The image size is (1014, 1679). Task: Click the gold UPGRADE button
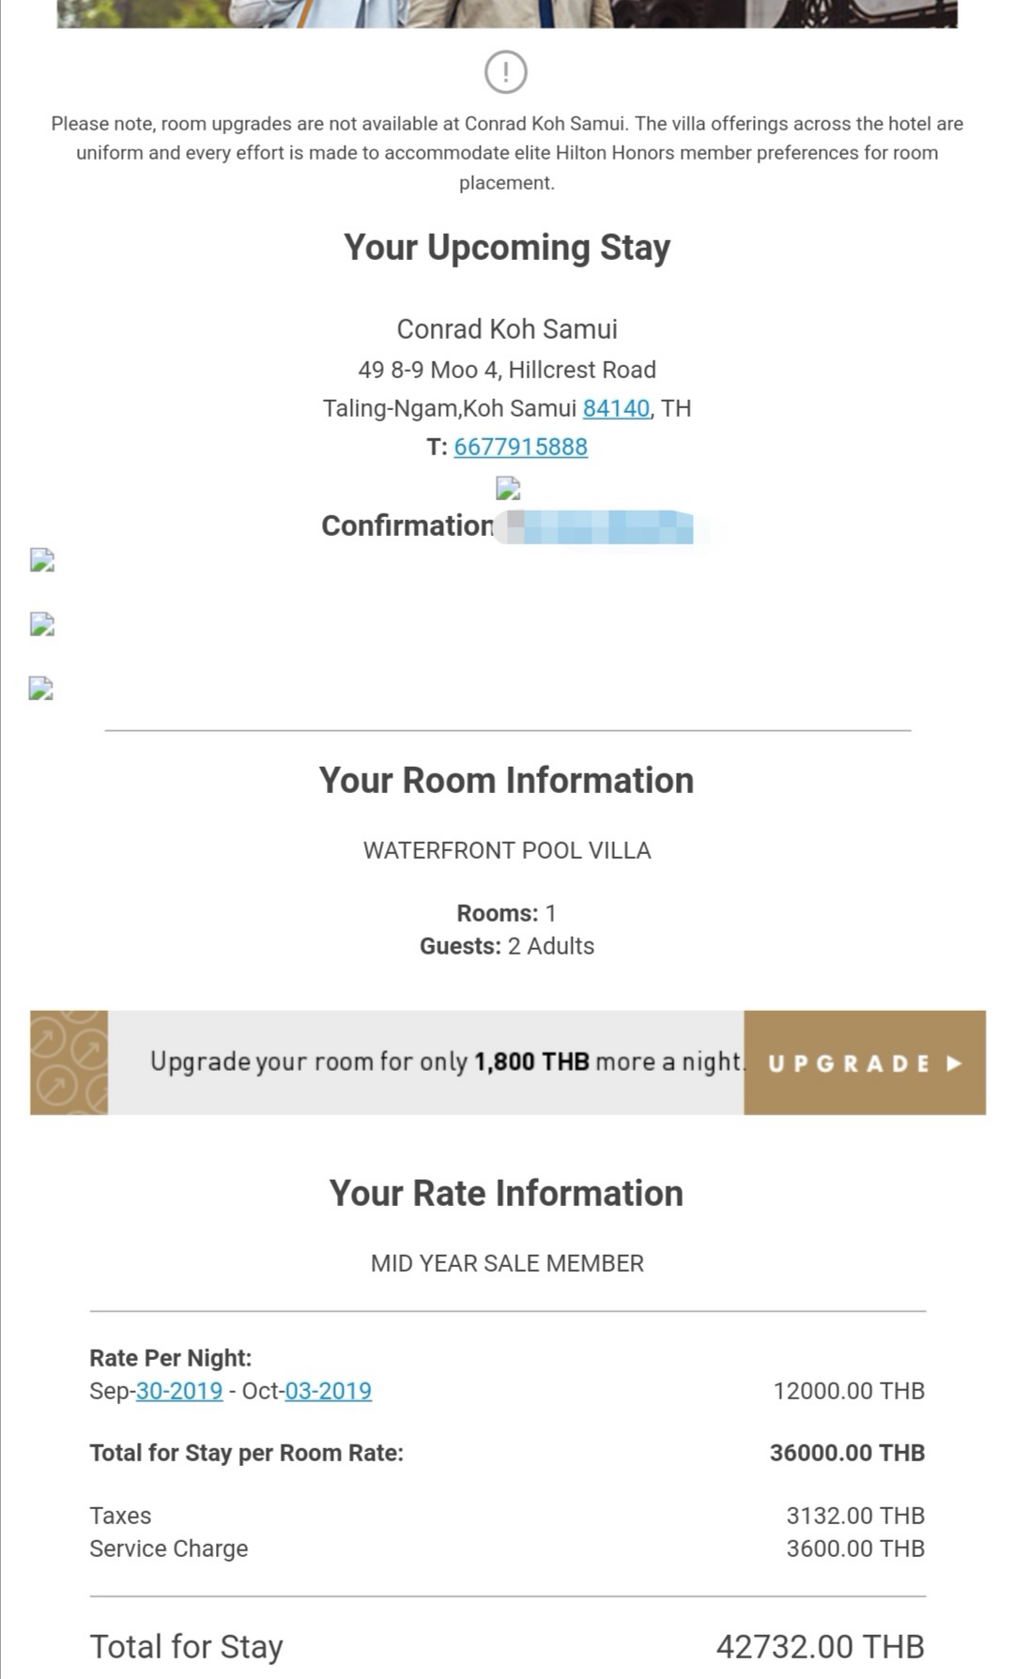[865, 1062]
